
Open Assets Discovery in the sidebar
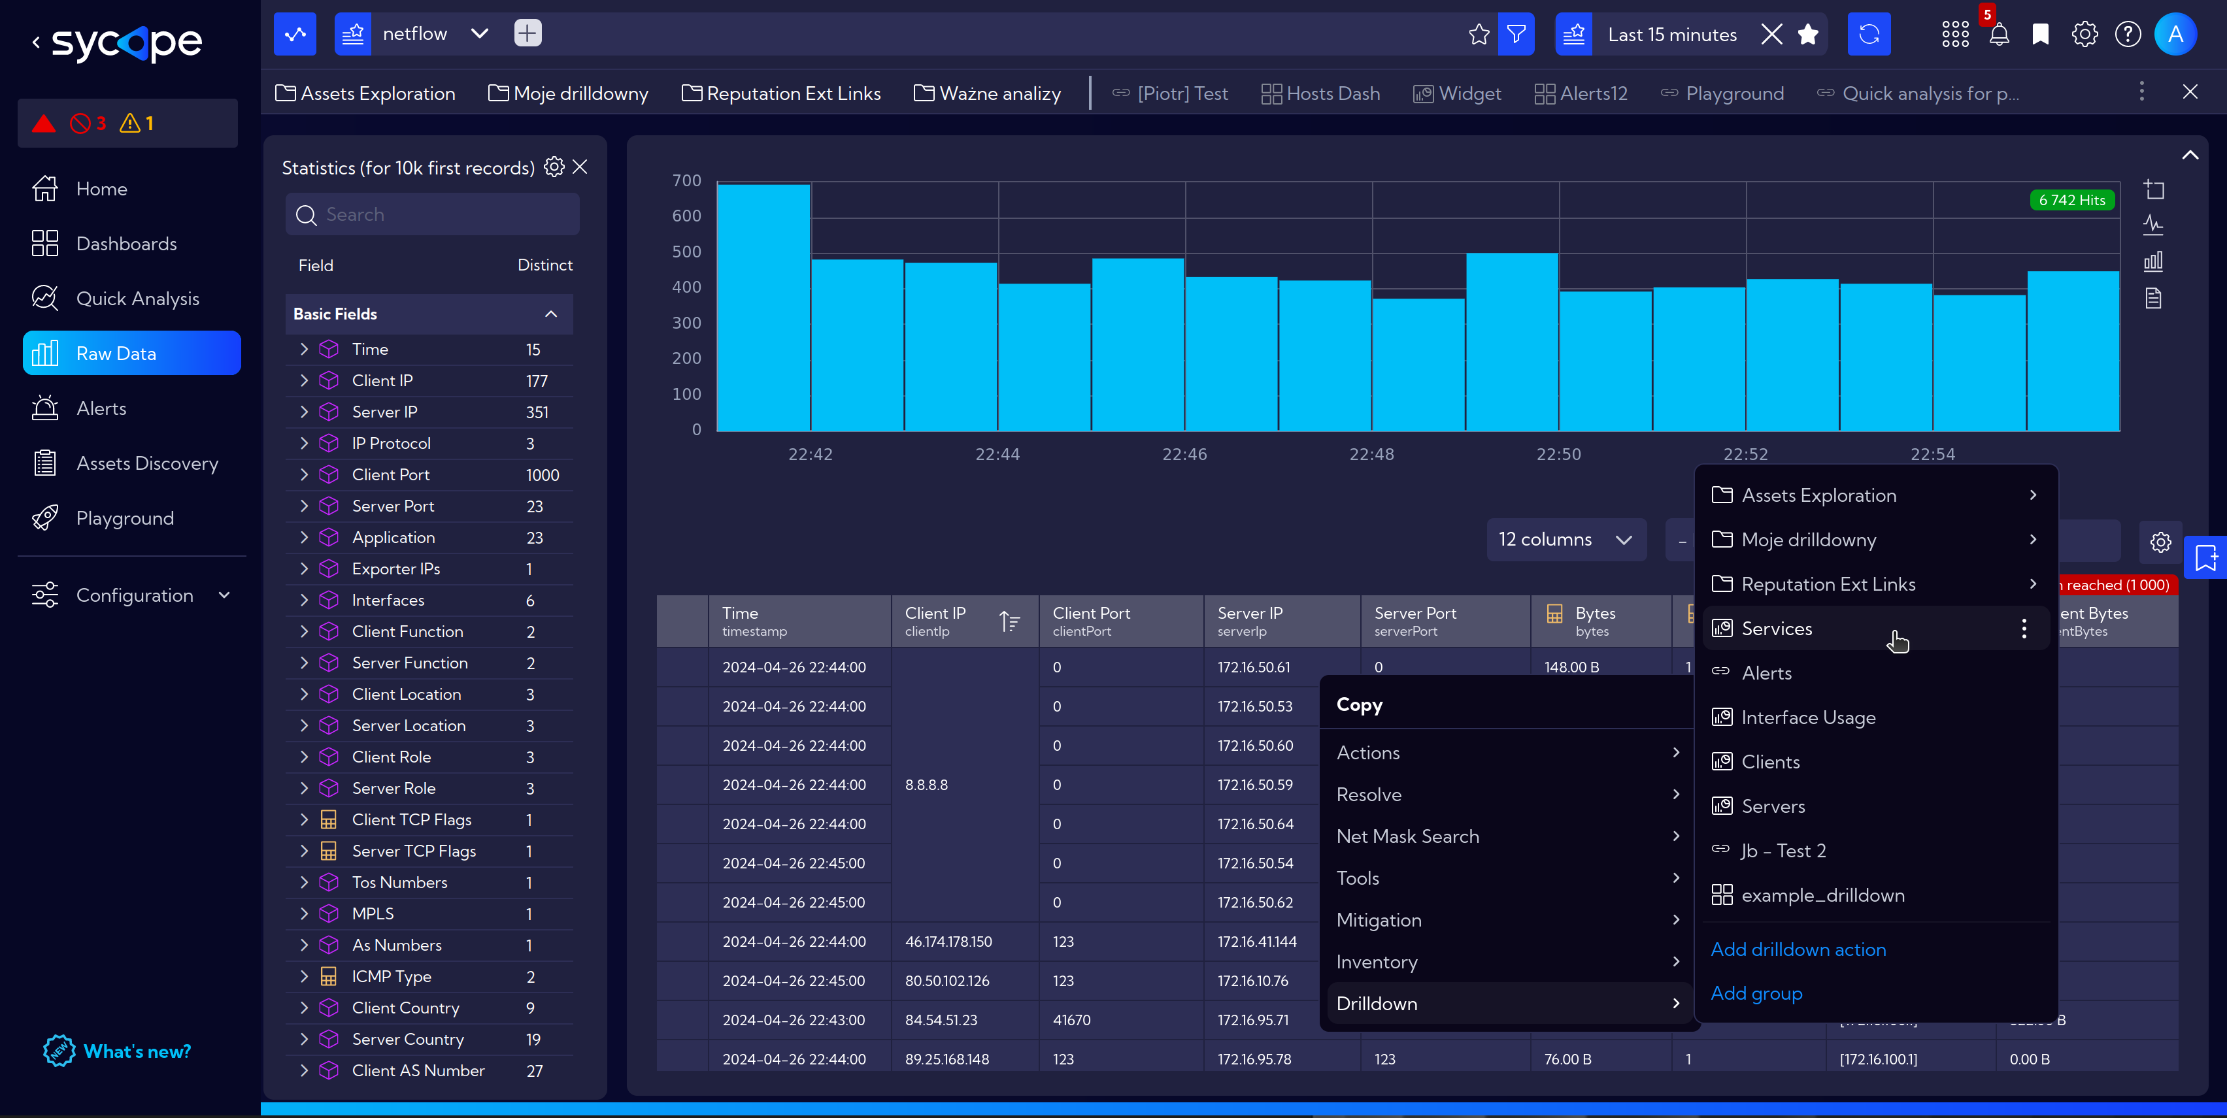click(x=131, y=463)
